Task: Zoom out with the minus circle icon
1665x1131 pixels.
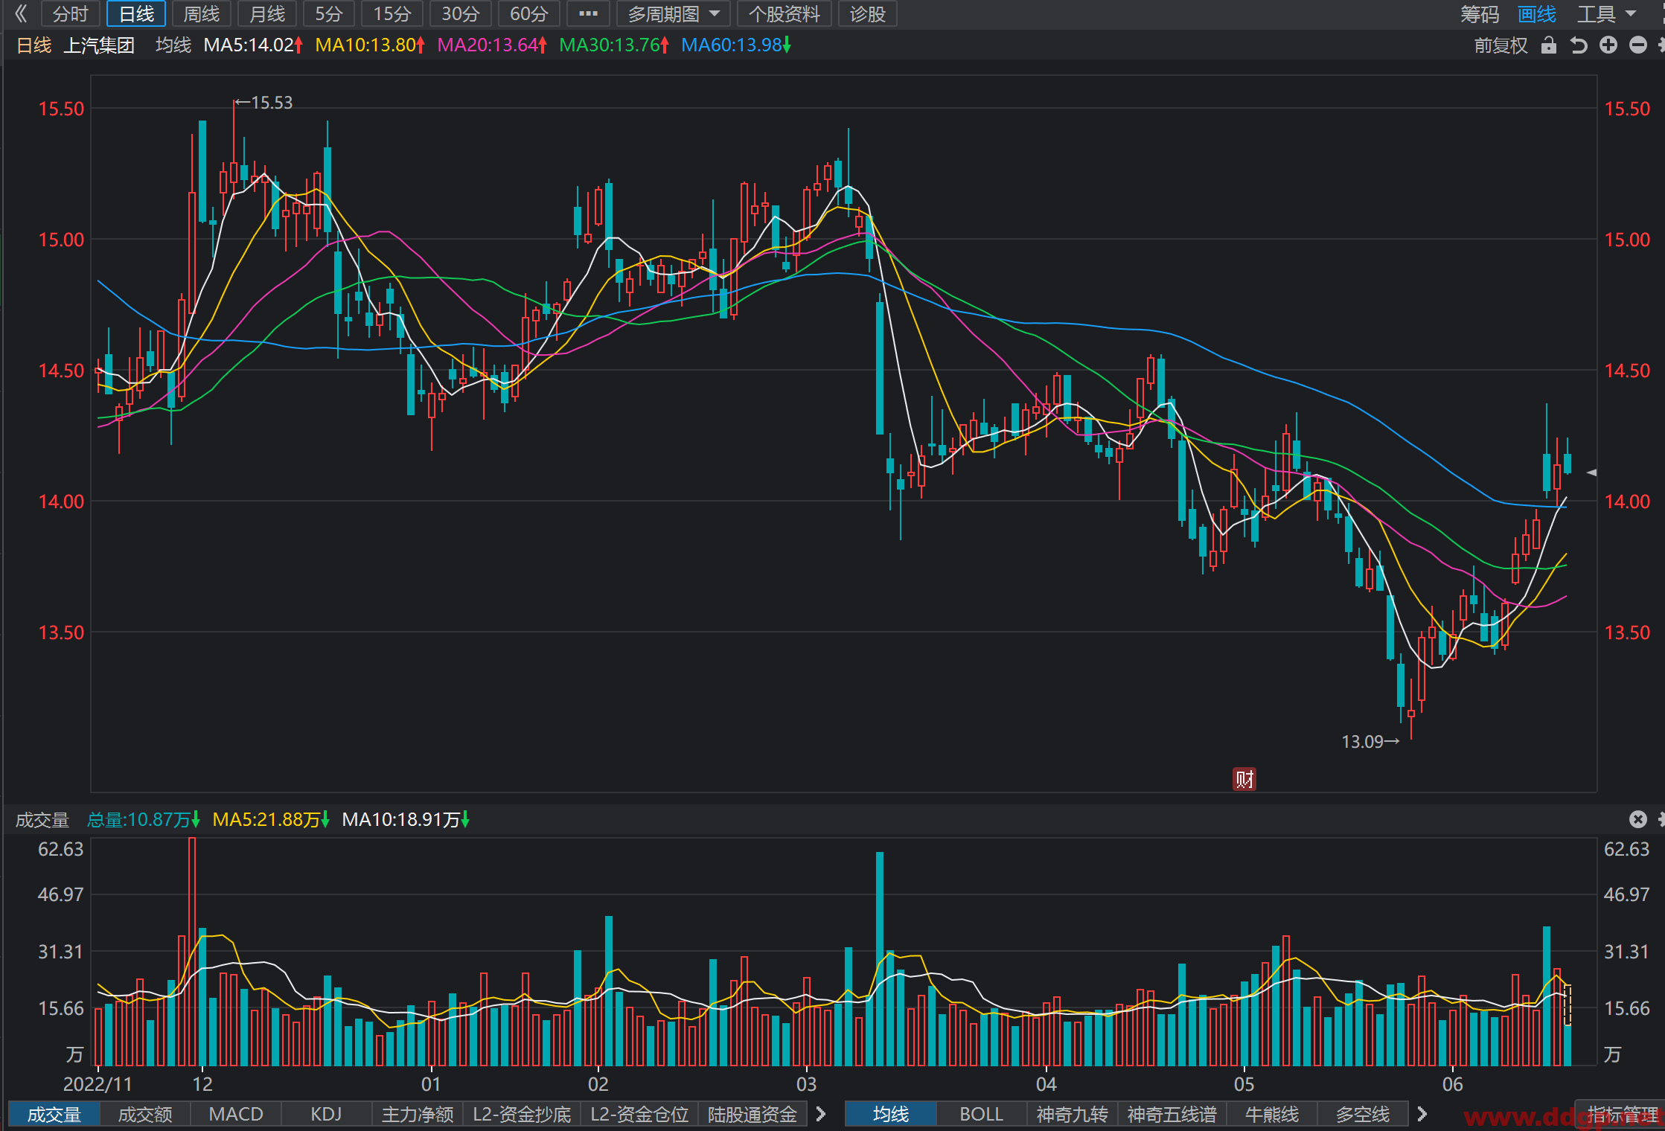Action: pos(1638,45)
